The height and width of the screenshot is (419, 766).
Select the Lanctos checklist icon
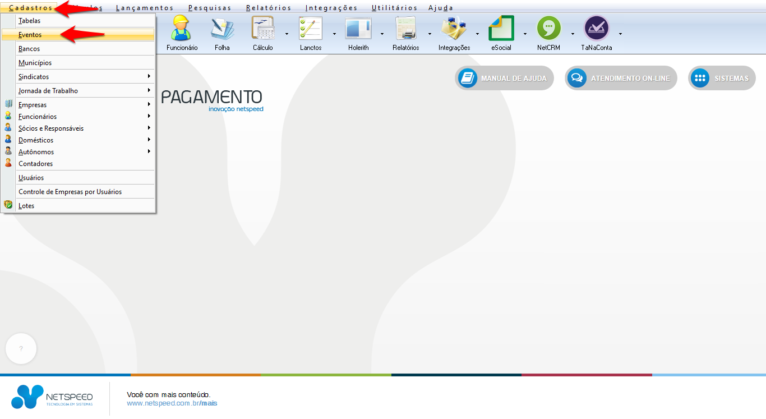point(311,29)
